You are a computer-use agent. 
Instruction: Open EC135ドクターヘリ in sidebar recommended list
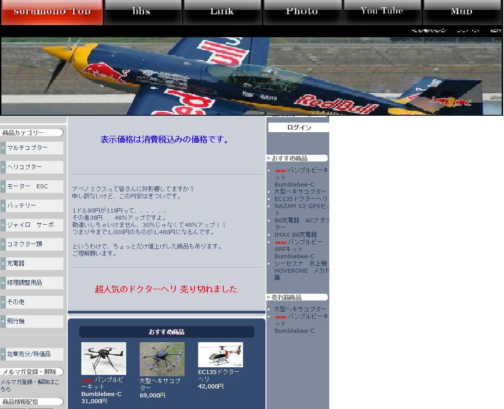pyautogui.click(x=301, y=199)
